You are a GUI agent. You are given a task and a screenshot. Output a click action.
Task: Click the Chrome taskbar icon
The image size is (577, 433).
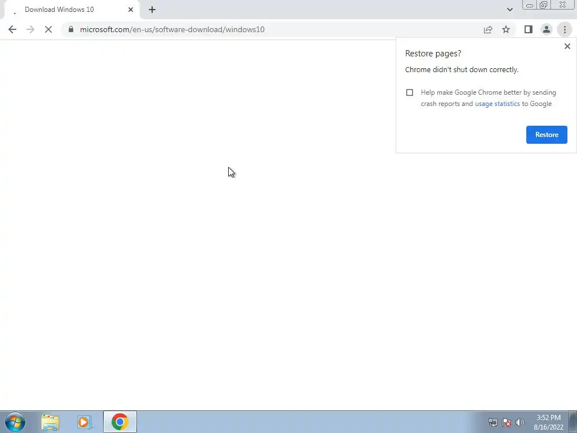(120, 422)
